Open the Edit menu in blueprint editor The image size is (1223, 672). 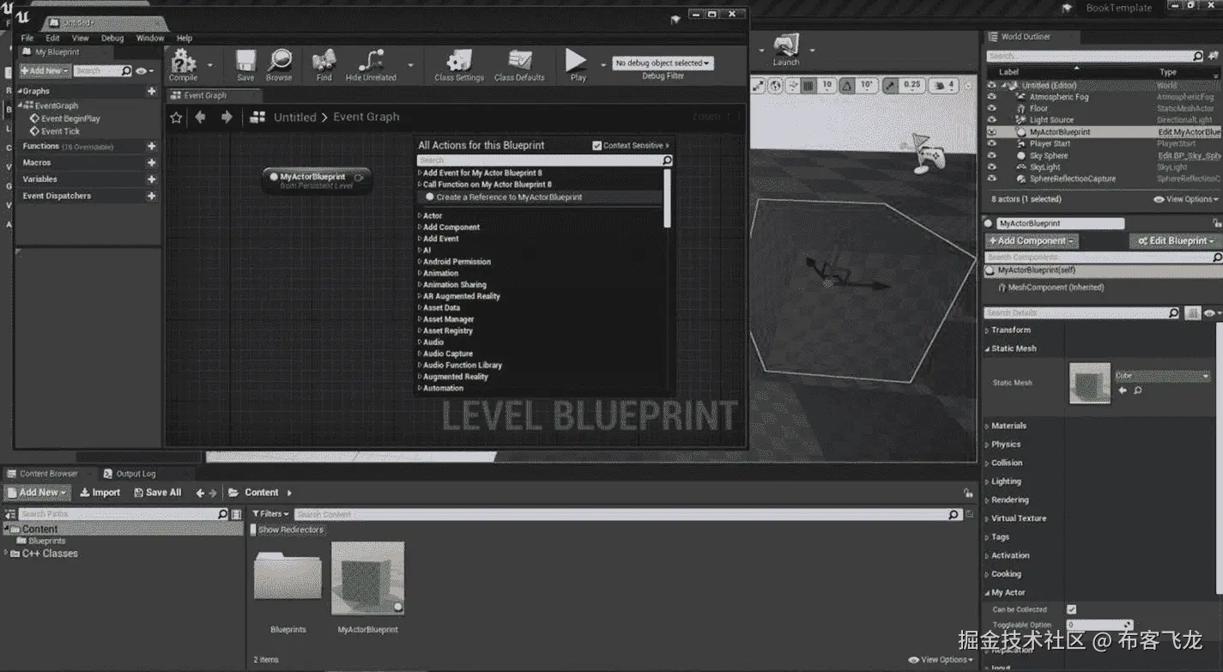pos(53,38)
